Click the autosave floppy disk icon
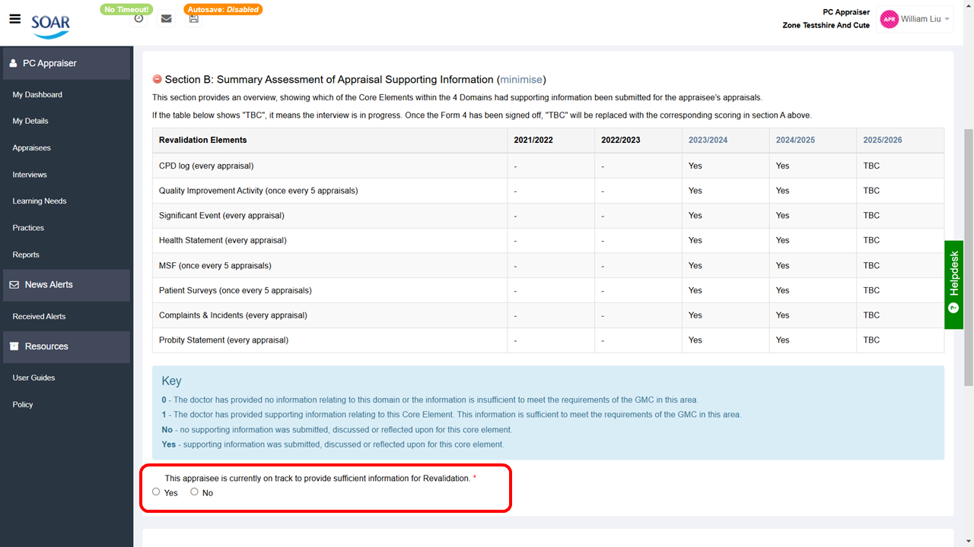 (x=194, y=18)
